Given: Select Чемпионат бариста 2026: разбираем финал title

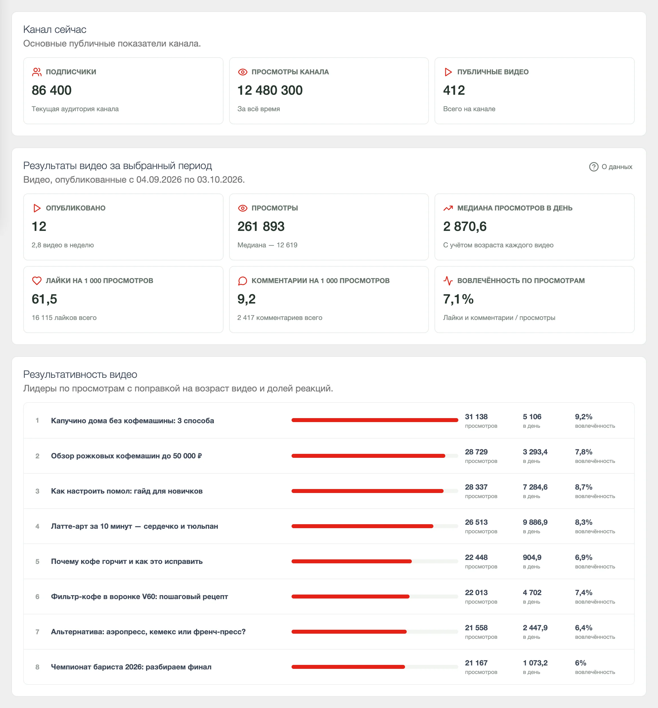Looking at the screenshot, I should click(131, 667).
